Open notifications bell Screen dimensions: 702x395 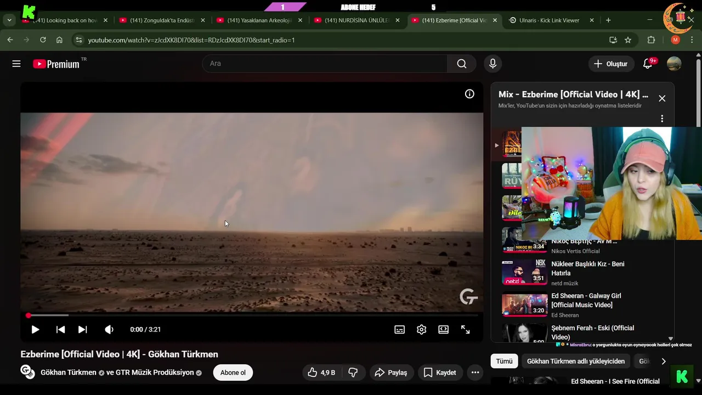(x=648, y=64)
